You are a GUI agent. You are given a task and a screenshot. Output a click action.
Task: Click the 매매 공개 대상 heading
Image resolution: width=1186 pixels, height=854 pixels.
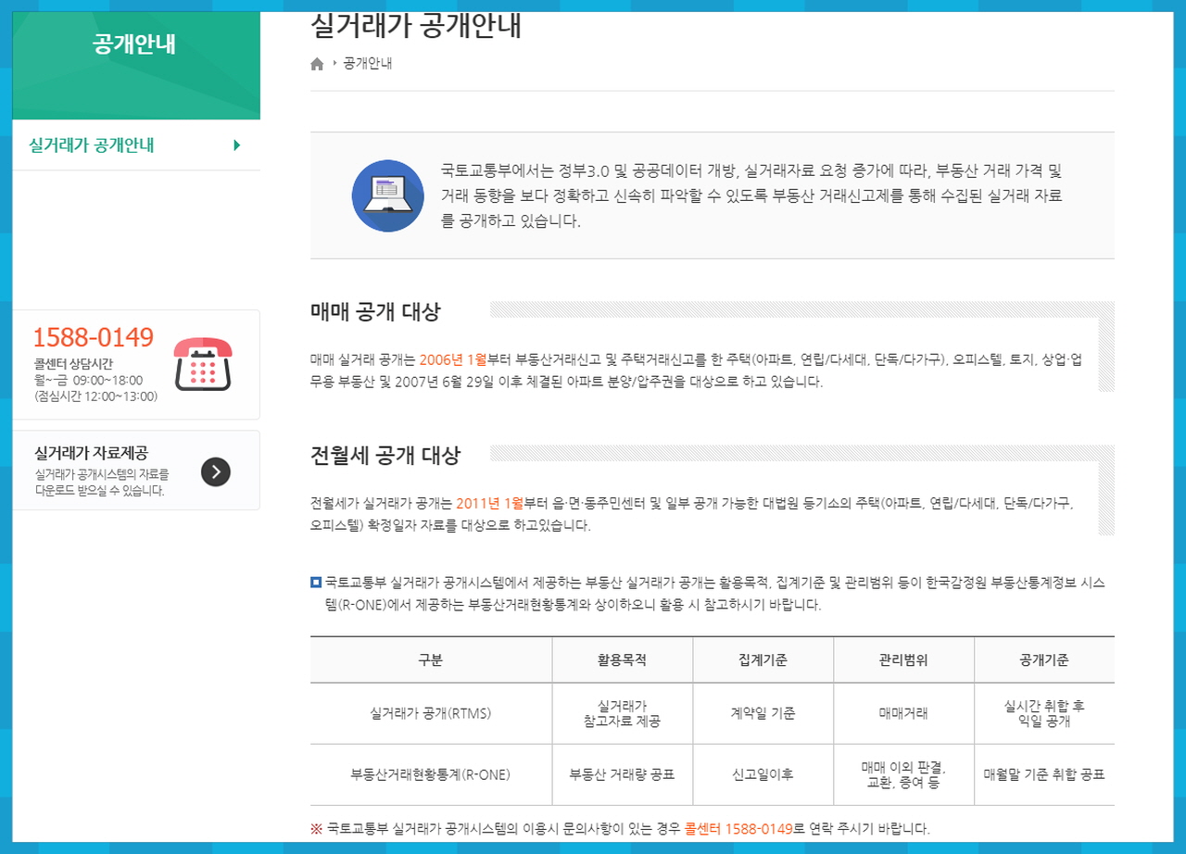click(x=375, y=311)
